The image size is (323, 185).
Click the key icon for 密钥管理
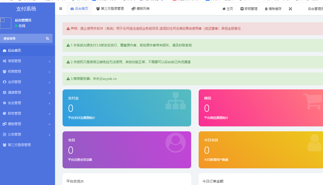coord(242,8)
